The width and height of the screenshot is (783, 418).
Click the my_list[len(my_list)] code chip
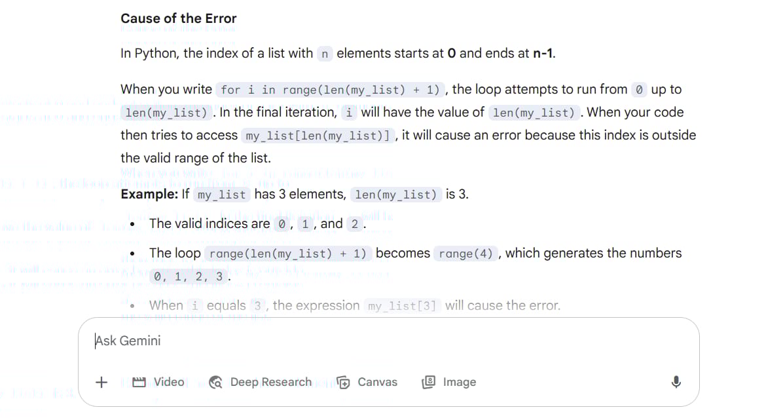coord(318,136)
